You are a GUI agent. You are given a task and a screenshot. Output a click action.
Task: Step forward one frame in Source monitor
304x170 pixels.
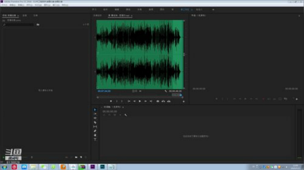tap(145, 101)
